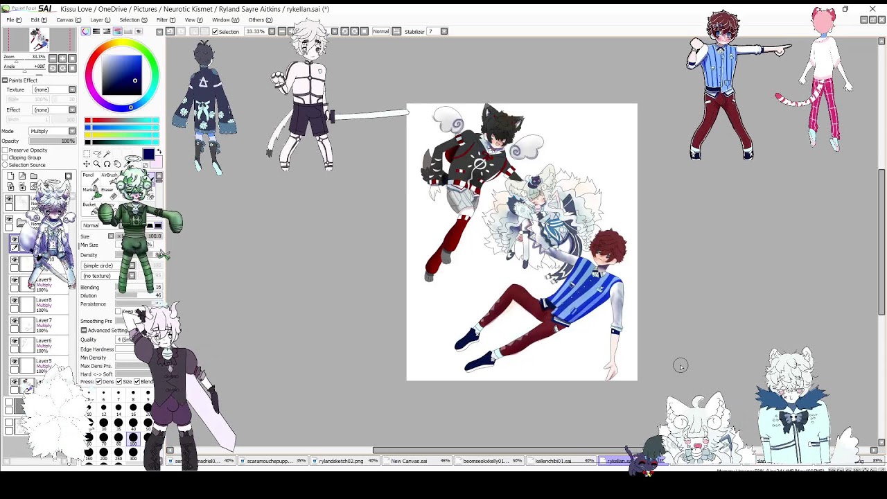This screenshot has width=887, height=499.
Task: Open the Texture dropdown in Paints Effect
Action: click(53, 90)
